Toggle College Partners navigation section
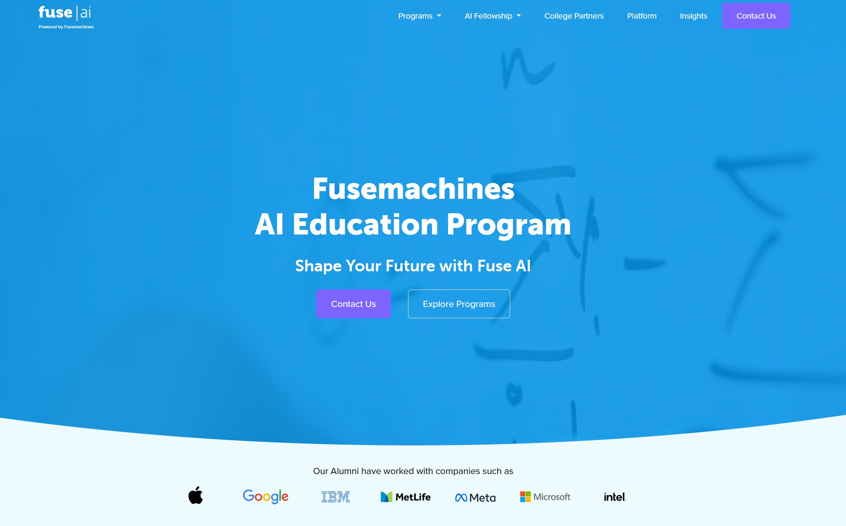This screenshot has height=526, width=846. pyautogui.click(x=573, y=16)
